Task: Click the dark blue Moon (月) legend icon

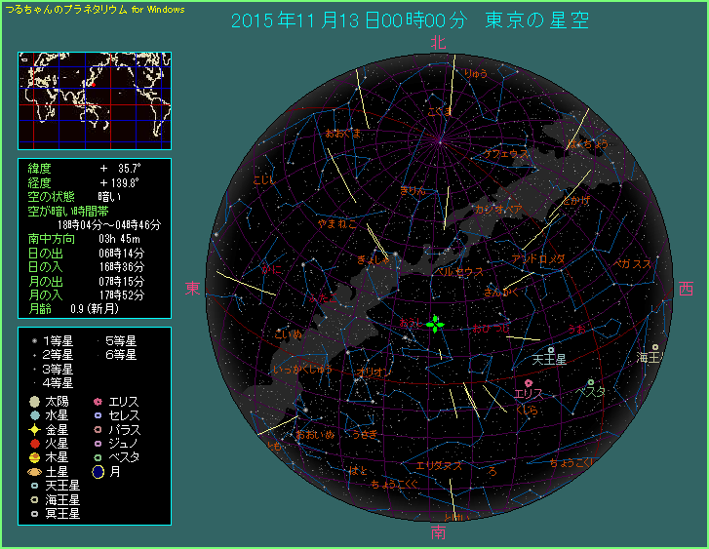Action: 98,471
